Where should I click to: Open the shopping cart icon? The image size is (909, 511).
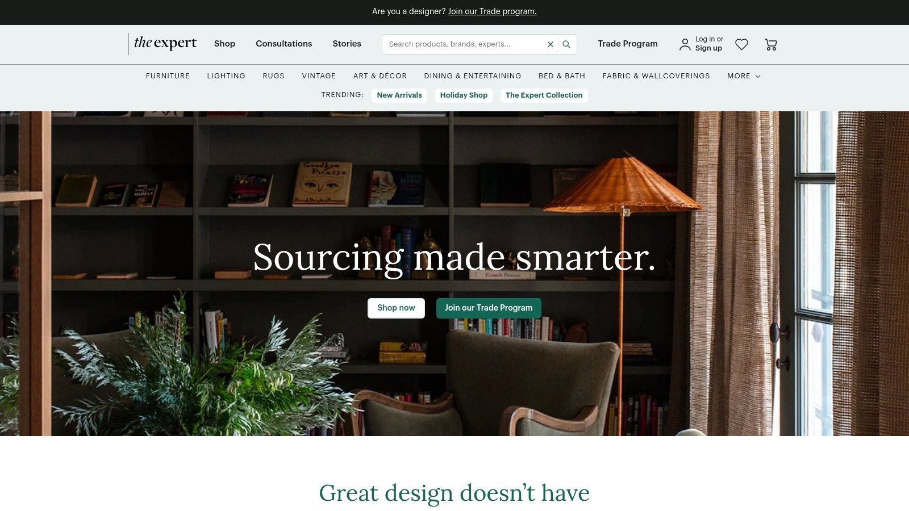coord(771,44)
